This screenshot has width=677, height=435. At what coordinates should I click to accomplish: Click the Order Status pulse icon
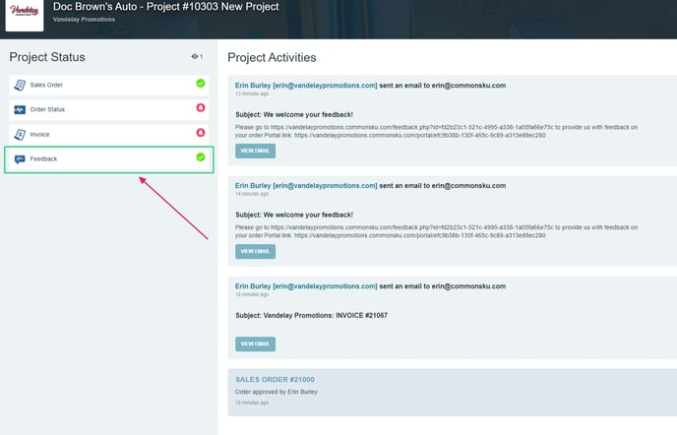click(20, 109)
